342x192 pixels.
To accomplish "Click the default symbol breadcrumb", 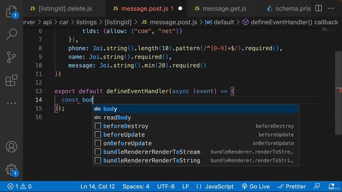I will click(220, 22).
